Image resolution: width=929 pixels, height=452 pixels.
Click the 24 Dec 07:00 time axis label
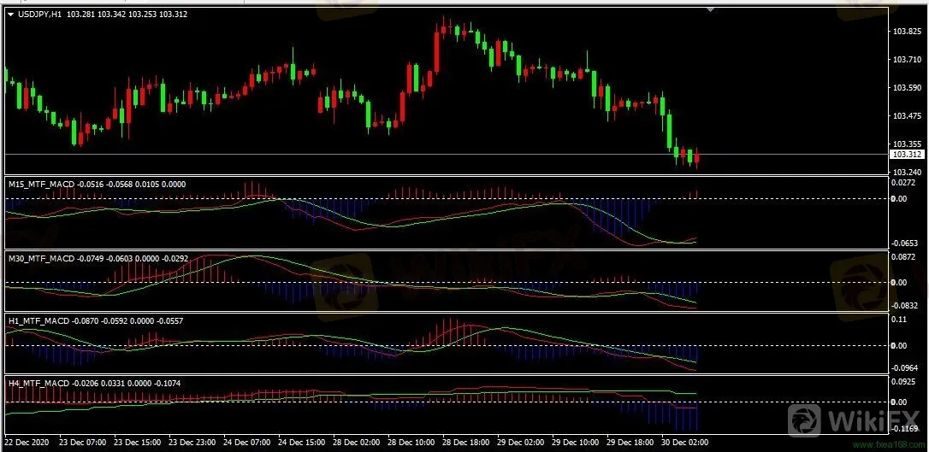tap(249, 443)
